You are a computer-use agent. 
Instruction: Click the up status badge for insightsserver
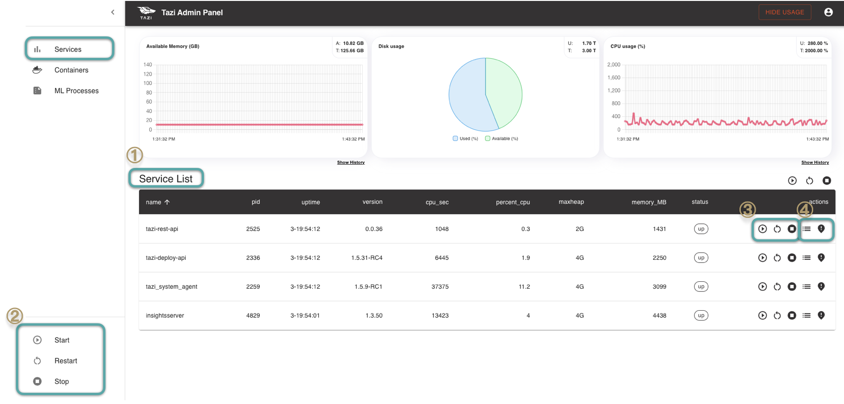[701, 315]
